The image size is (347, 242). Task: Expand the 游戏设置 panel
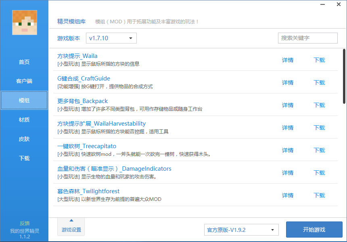point(71,226)
